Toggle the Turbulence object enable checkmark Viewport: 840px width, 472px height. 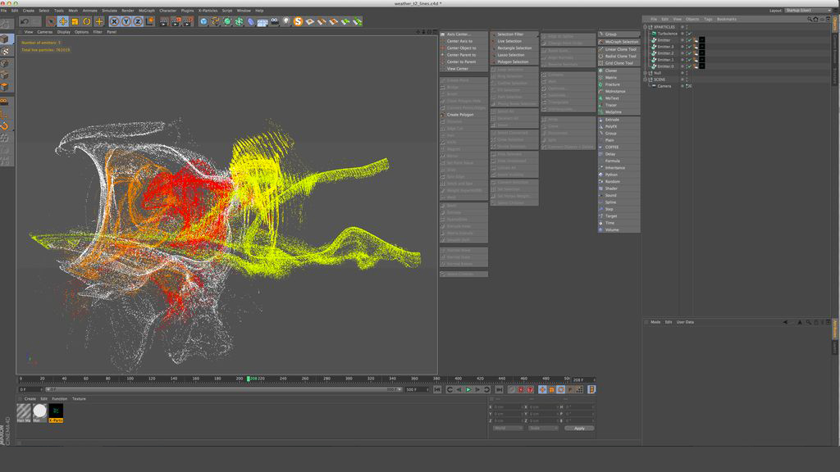click(689, 34)
